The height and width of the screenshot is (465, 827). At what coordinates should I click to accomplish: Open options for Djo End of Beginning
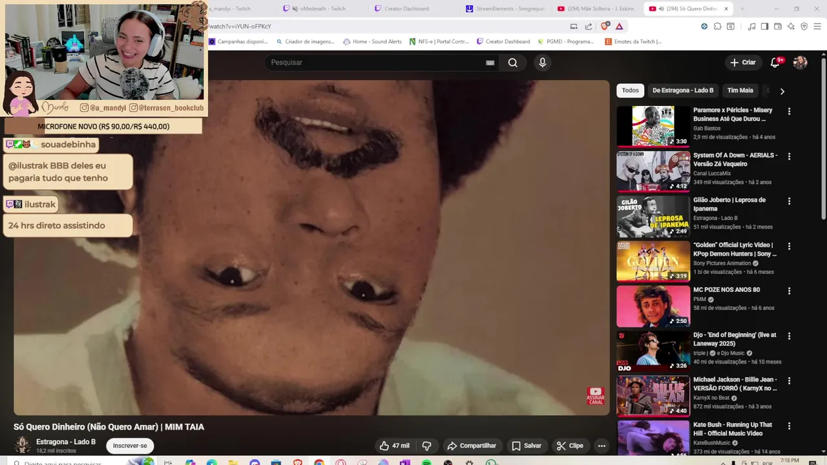tap(789, 336)
